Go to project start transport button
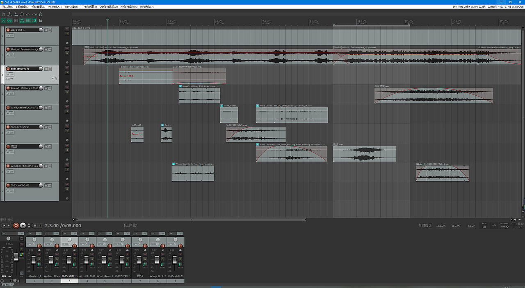Viewport: 525px width, 288px height. pyautogui.click(x=4, y=225)
